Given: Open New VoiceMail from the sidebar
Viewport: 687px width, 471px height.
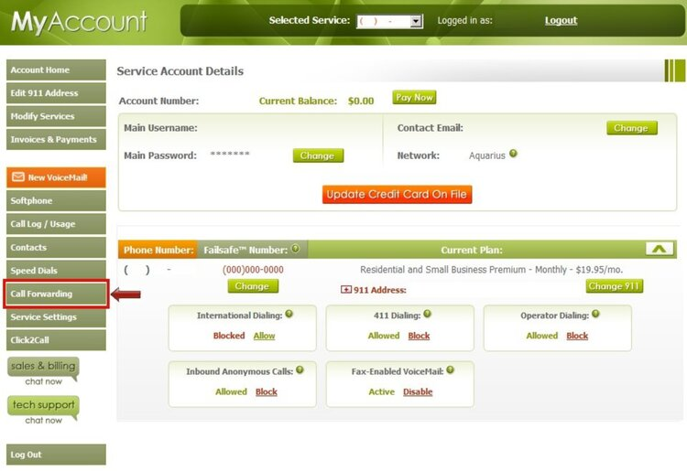Looking at the screenshot, I should click(x=56, y=177).
